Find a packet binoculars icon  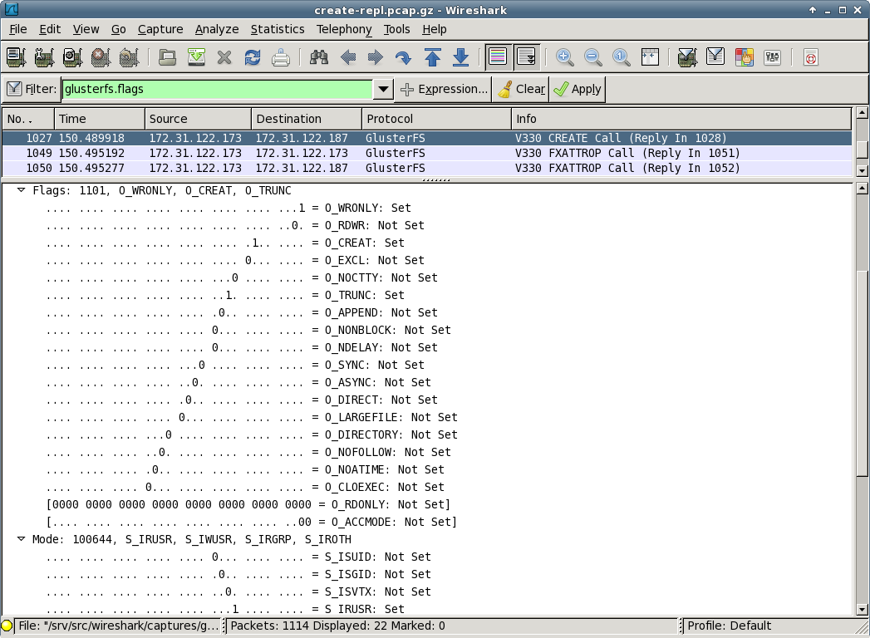coord(319,57)
